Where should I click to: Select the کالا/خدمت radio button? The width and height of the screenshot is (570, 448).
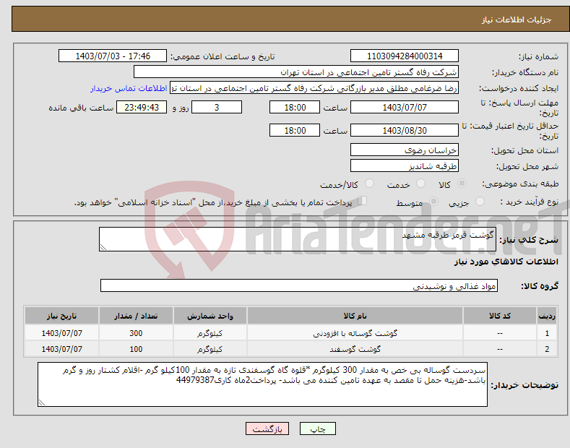pos(369,184)
